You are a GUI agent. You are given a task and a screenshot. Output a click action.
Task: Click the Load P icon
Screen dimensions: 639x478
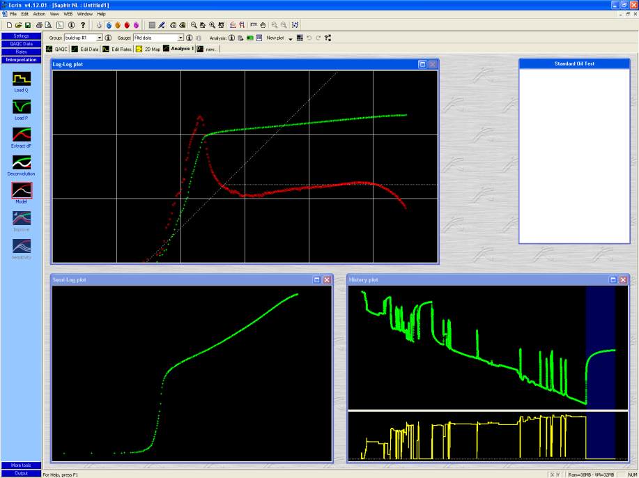tap(22, 107)
